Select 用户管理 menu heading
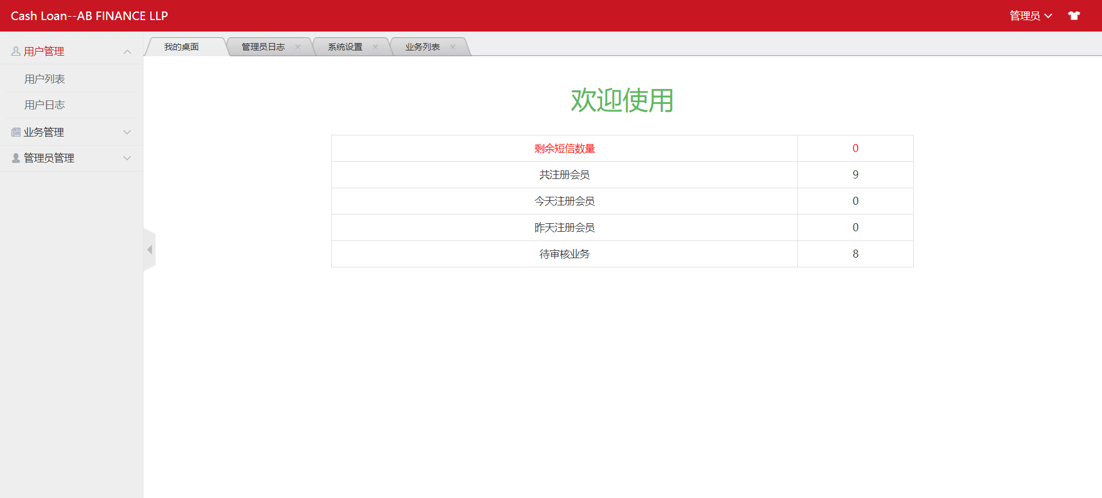The height and width of the screenshot is (498, 1102). (44, 52)
